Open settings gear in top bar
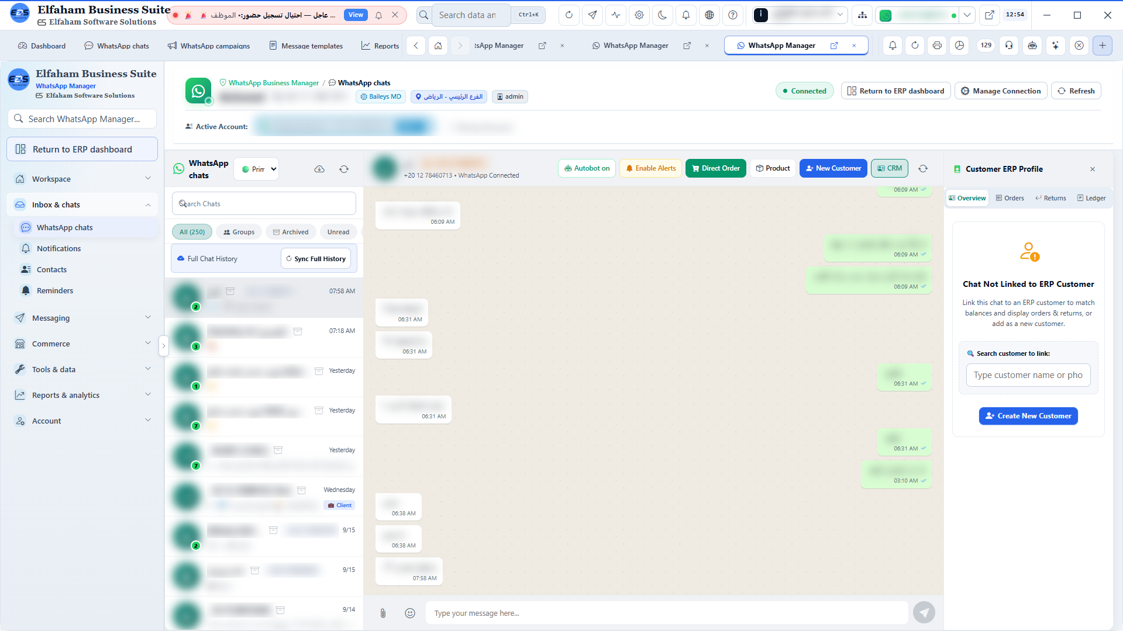 point(639,15)
